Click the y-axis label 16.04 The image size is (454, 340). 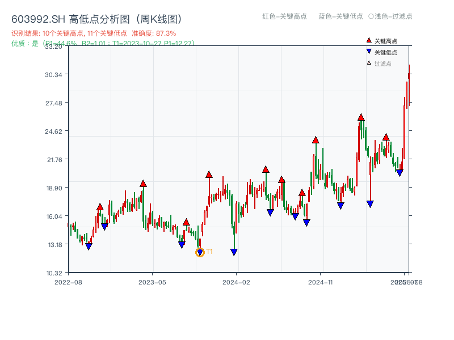point(54,216)
